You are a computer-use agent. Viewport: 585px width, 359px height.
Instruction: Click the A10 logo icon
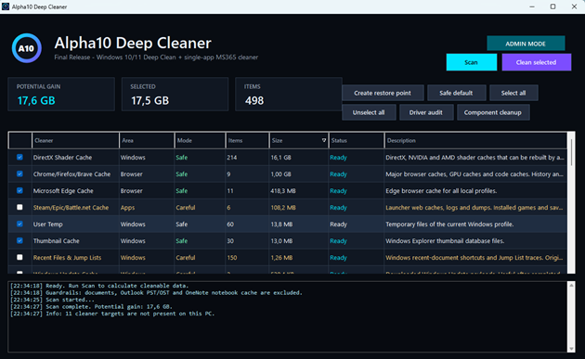coord(27,48)
